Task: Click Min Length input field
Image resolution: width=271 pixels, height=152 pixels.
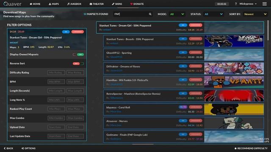Action: click(x=56, y=91)
